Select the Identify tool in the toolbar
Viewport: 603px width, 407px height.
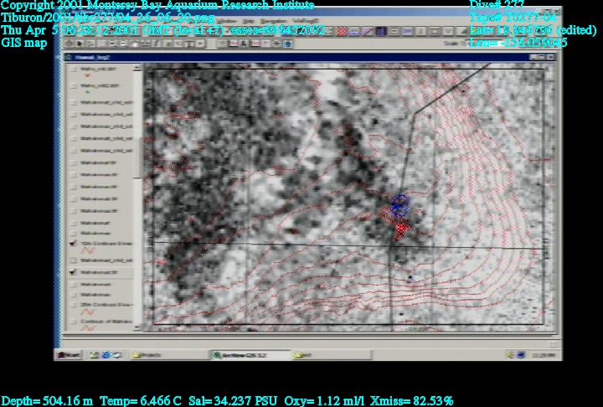click(x=69, y=44)
